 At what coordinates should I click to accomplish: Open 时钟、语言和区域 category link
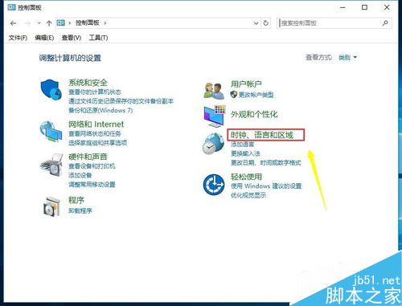(262, 135)
